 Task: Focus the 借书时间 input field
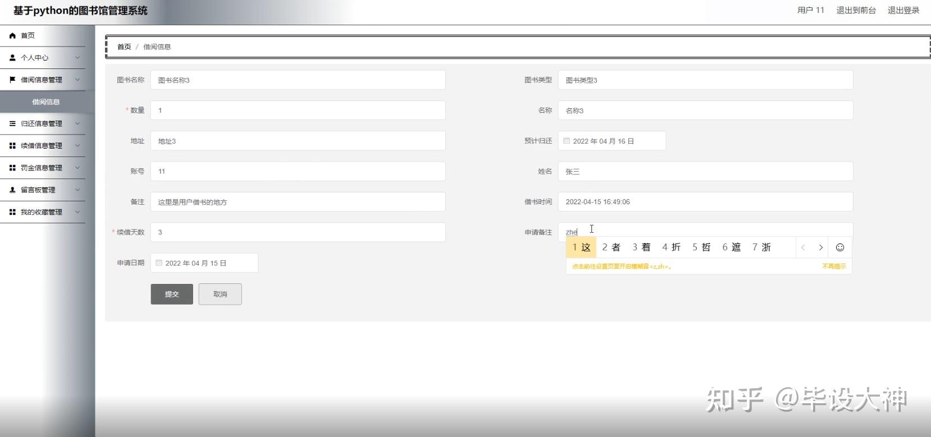(x=705, y=202)
